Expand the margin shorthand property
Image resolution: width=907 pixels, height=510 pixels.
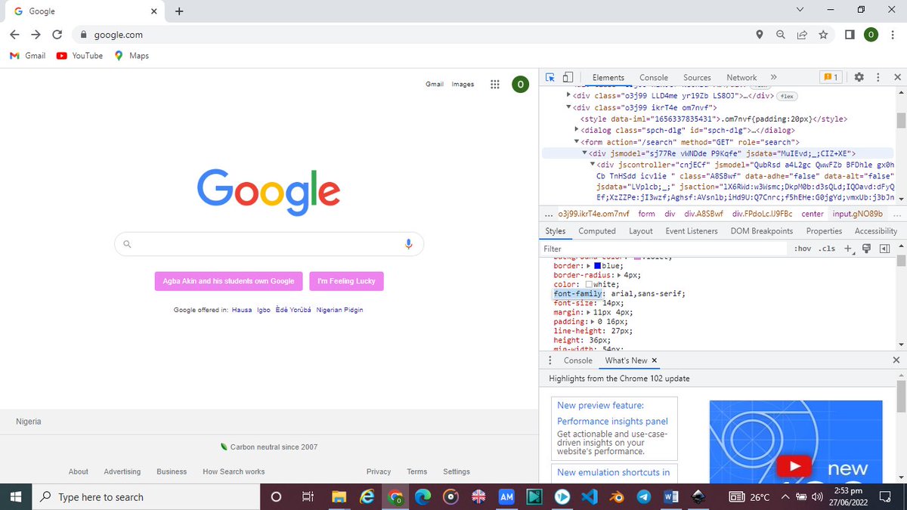point(589,312)
